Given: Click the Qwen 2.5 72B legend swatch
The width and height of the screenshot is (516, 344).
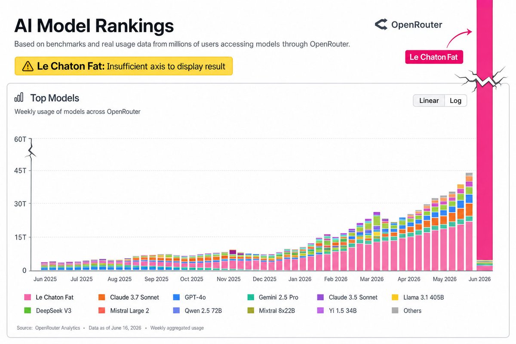Looking at the screenshot, I should (x=176, y=310).
